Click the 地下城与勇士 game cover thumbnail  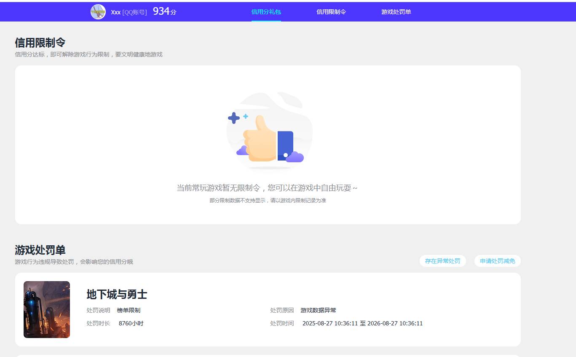pos(46,309)
